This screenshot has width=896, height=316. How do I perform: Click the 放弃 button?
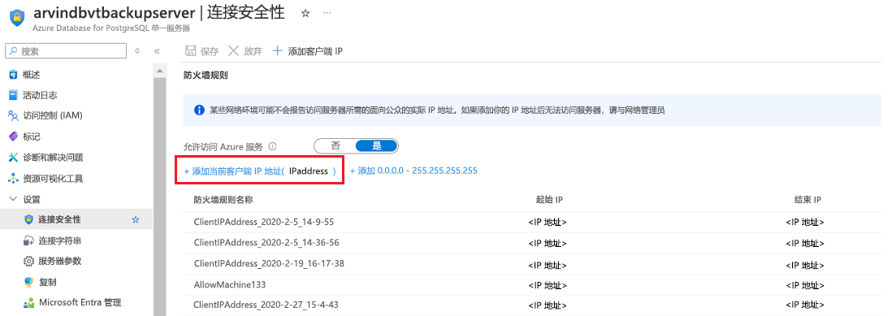(x=245, y=51)
